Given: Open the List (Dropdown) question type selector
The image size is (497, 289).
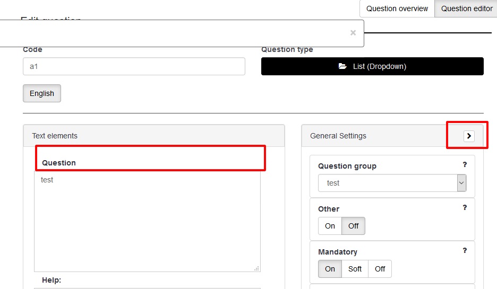Looking at the screenshot, I should click(372, 66).
